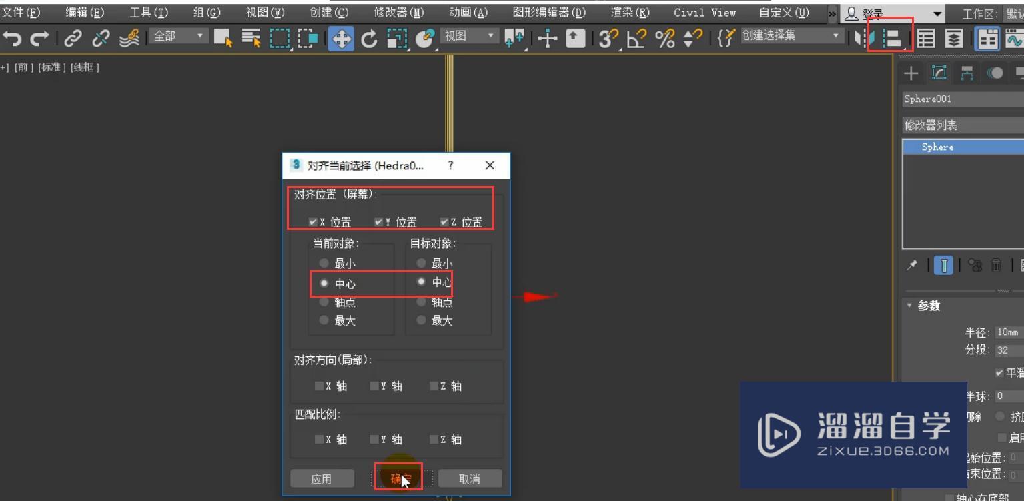Viewport: 1024px width, 501px height.
Task: Toggle the 平滑 checkbox in parameters
Action: (999, 372)
